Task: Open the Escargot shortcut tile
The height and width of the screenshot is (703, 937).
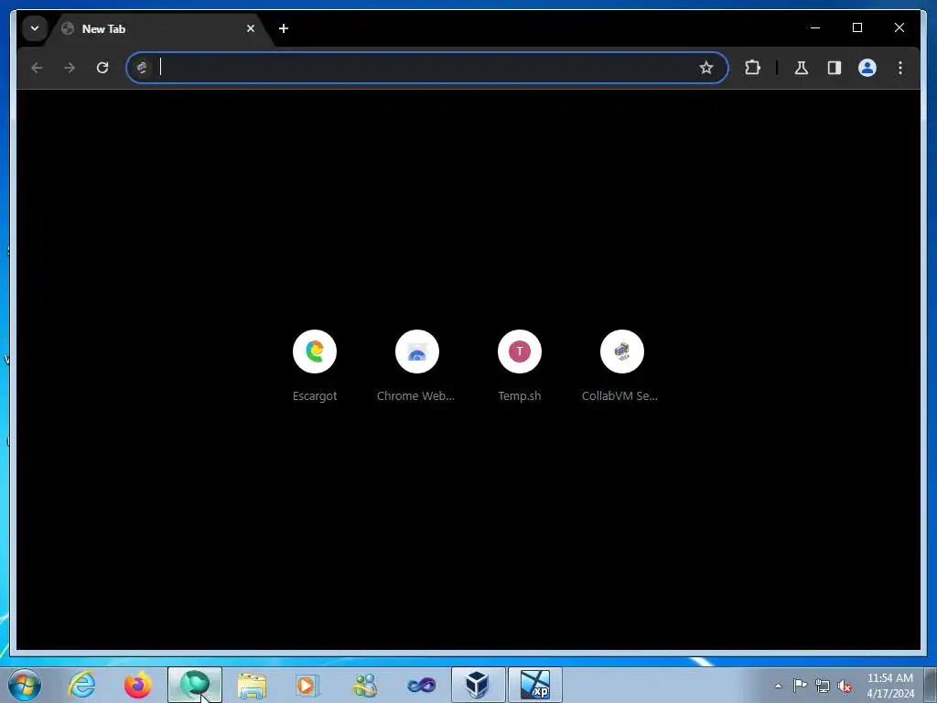Action: (315, 351)
